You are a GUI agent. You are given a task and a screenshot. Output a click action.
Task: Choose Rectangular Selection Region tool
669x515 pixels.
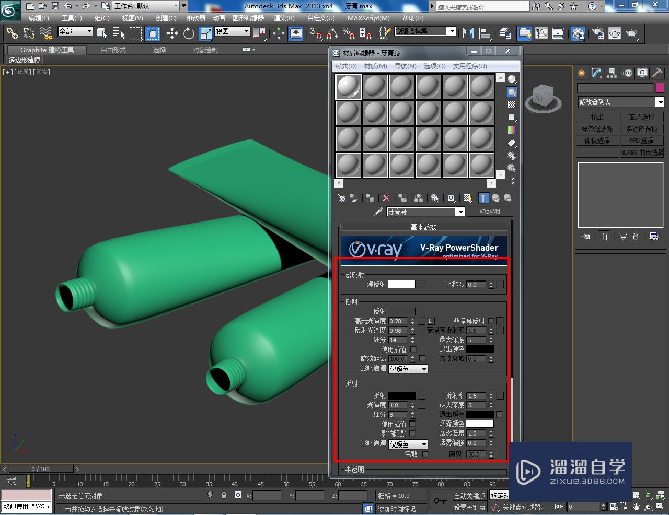[x=136, y=33]
